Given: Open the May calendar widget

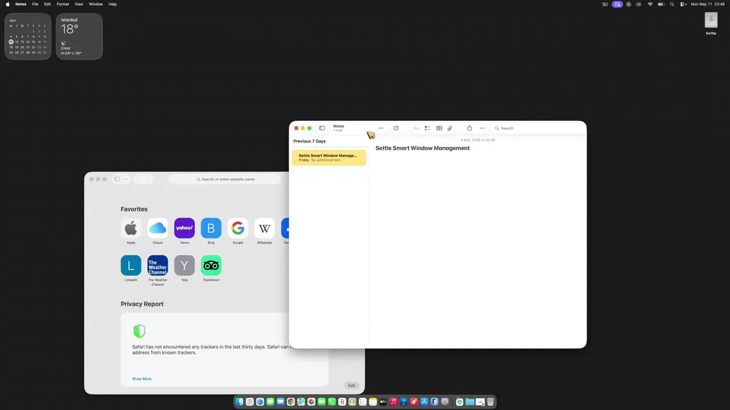Looking at the screenshot, I should pos(28,36).
